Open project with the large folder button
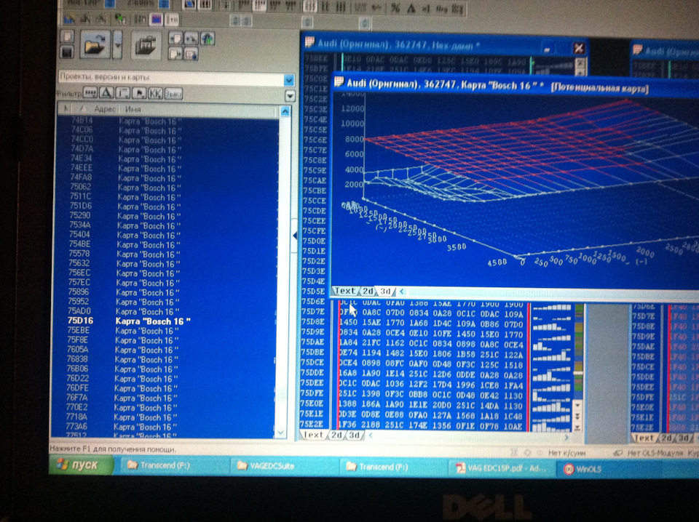The width and height of the screenshot is (699, 522). [x=95, y=44]
